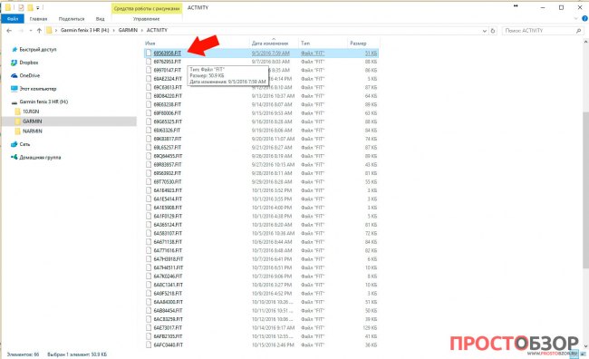Click the scroll-down arrow of the file list
The width and height of the screenshot is (589, 359).
[x=585, y=346]
